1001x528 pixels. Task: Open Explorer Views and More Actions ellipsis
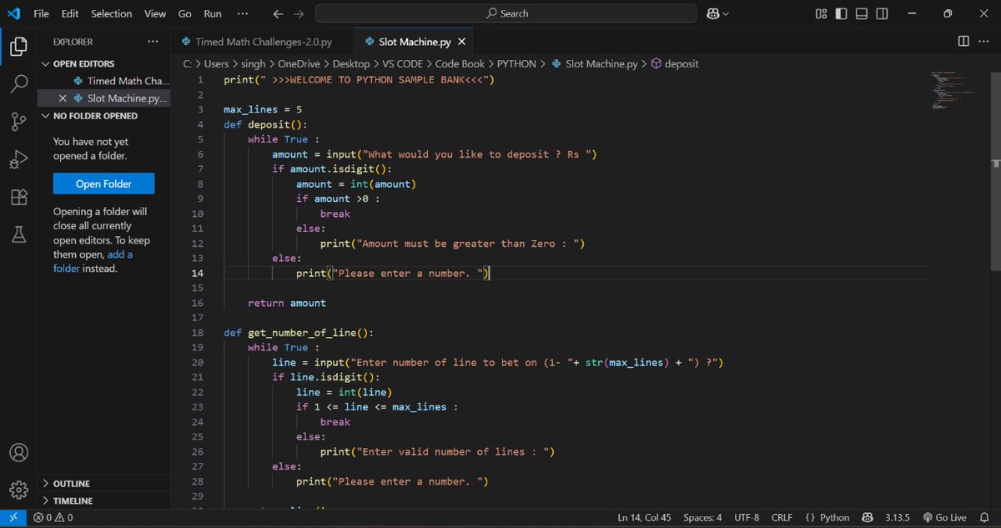(x=153, y=42)
